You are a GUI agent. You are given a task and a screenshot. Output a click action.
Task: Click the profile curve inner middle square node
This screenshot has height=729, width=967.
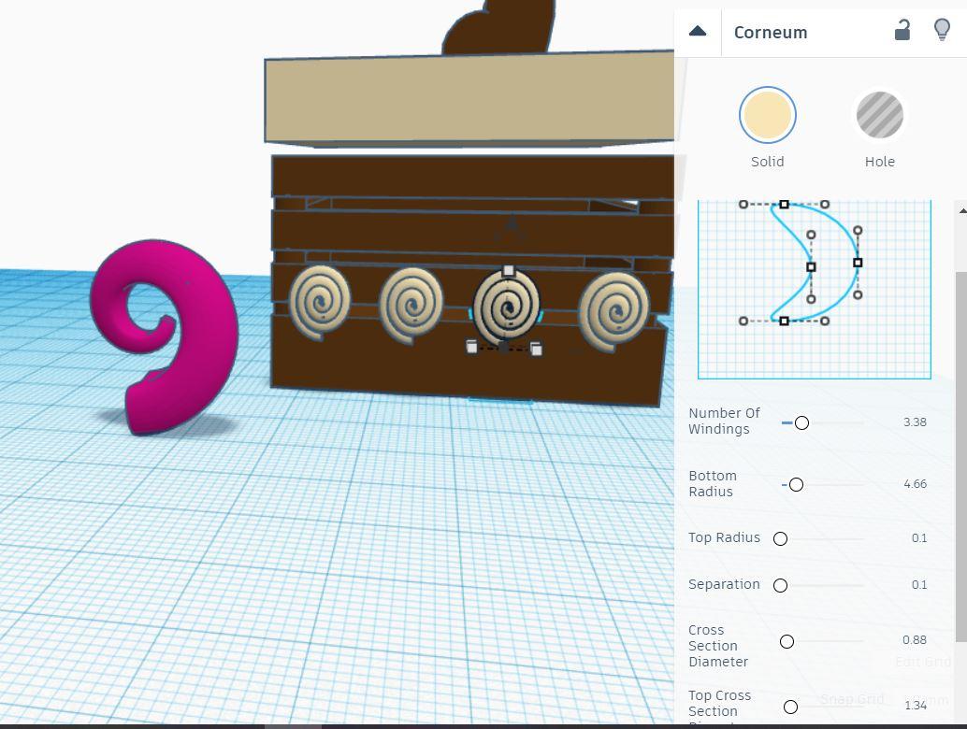click(811, 266)
